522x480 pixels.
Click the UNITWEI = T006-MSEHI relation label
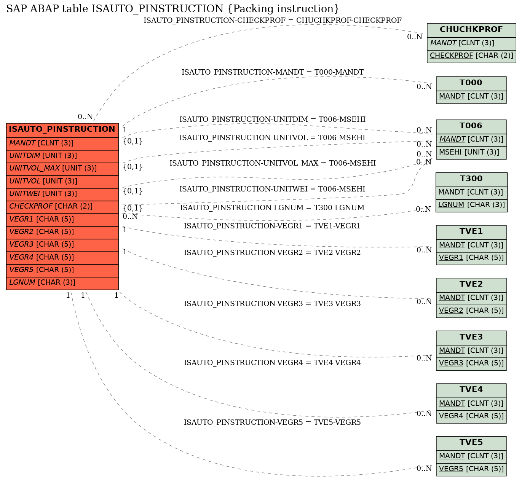(273, 189)
